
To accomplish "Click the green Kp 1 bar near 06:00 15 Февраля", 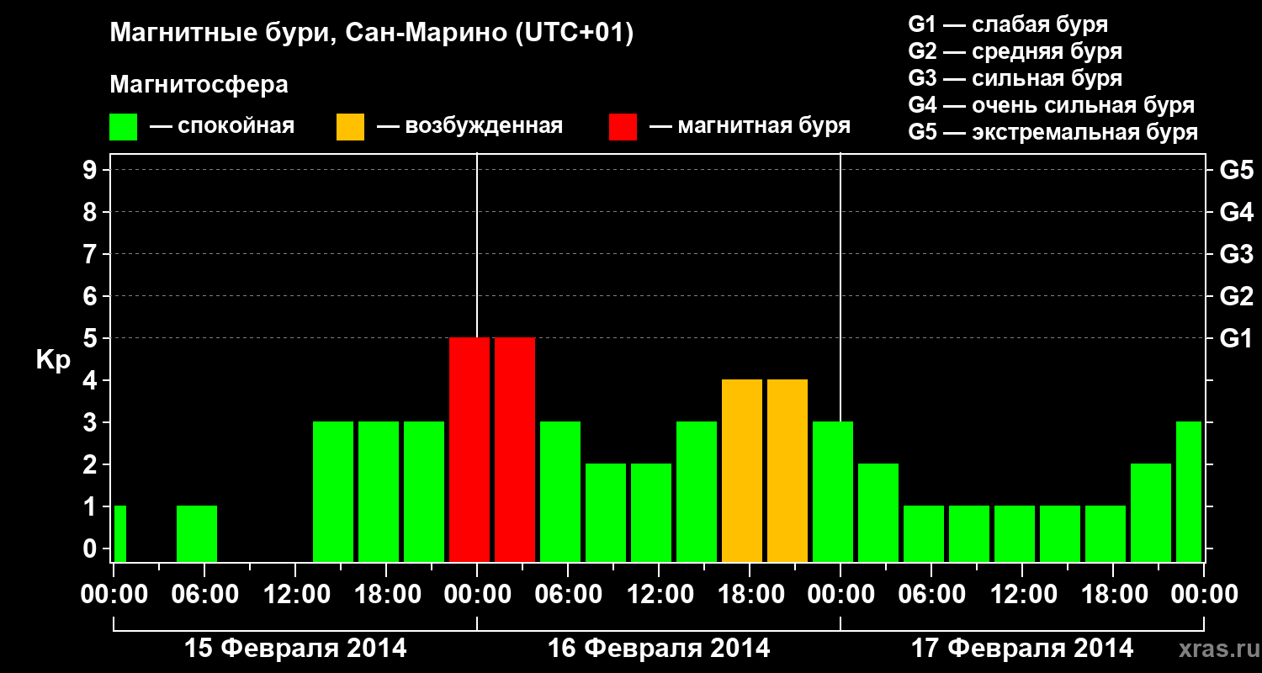I will coord(197,533).
